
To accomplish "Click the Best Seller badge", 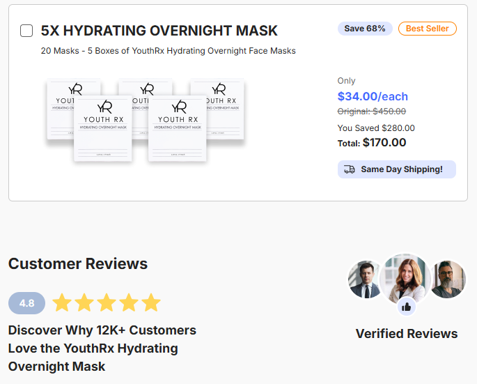I will pyautogui.click(x=427, y=29).
